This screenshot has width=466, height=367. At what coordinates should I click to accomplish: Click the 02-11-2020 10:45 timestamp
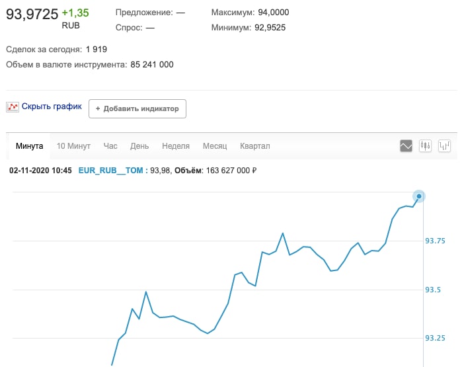point(40,171)
